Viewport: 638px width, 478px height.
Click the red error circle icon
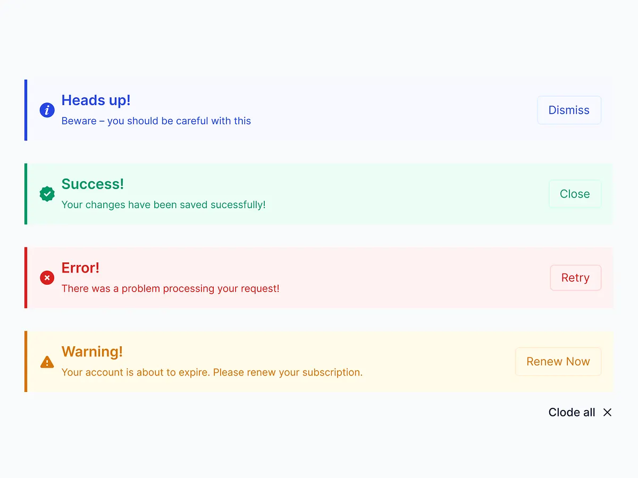[47, 277]
